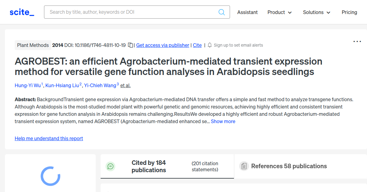Focus the search by title input field
Image resolution: width=367 pixels, height=192 pixels.
132,12
